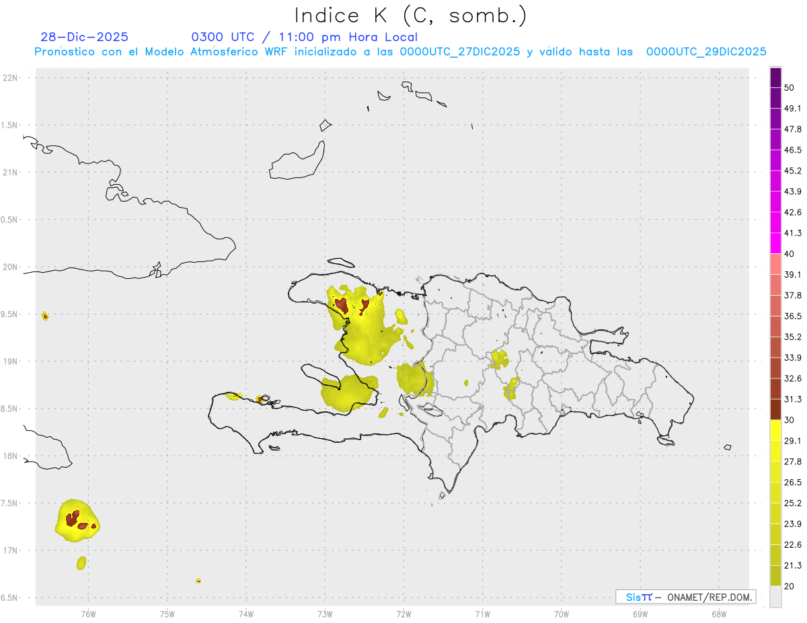Click the colorbar value "35.2"

tap(793, 337)
